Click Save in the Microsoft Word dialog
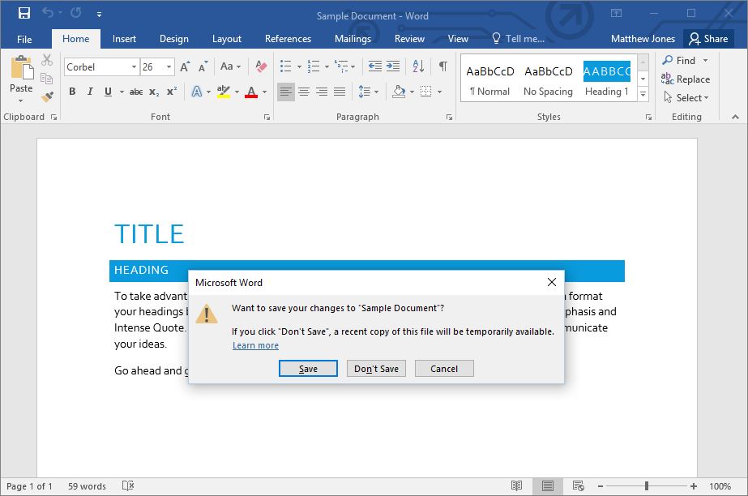 click(x=308, y=369)
